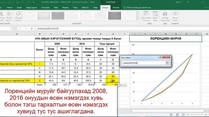Open the View tab
This screenshot has height=117, width=209.
[75, 7]
